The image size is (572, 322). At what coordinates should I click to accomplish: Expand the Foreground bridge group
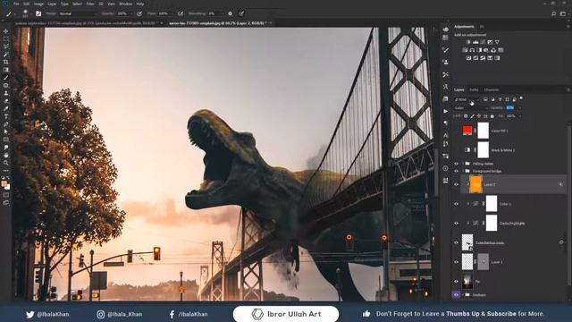463,171
